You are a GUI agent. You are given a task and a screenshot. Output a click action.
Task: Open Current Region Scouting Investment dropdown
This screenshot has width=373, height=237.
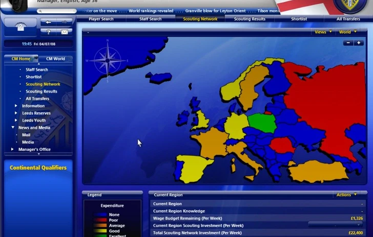(x=335, y=225)
